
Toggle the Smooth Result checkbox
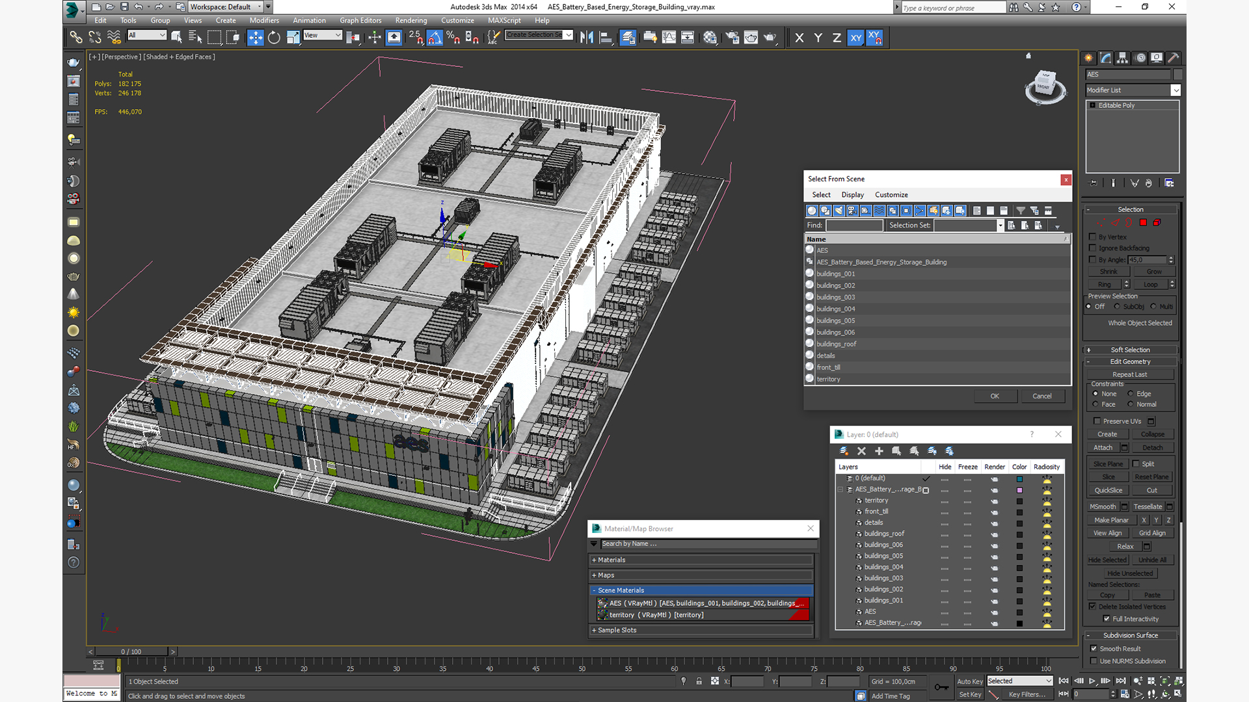pos(1094,649)
